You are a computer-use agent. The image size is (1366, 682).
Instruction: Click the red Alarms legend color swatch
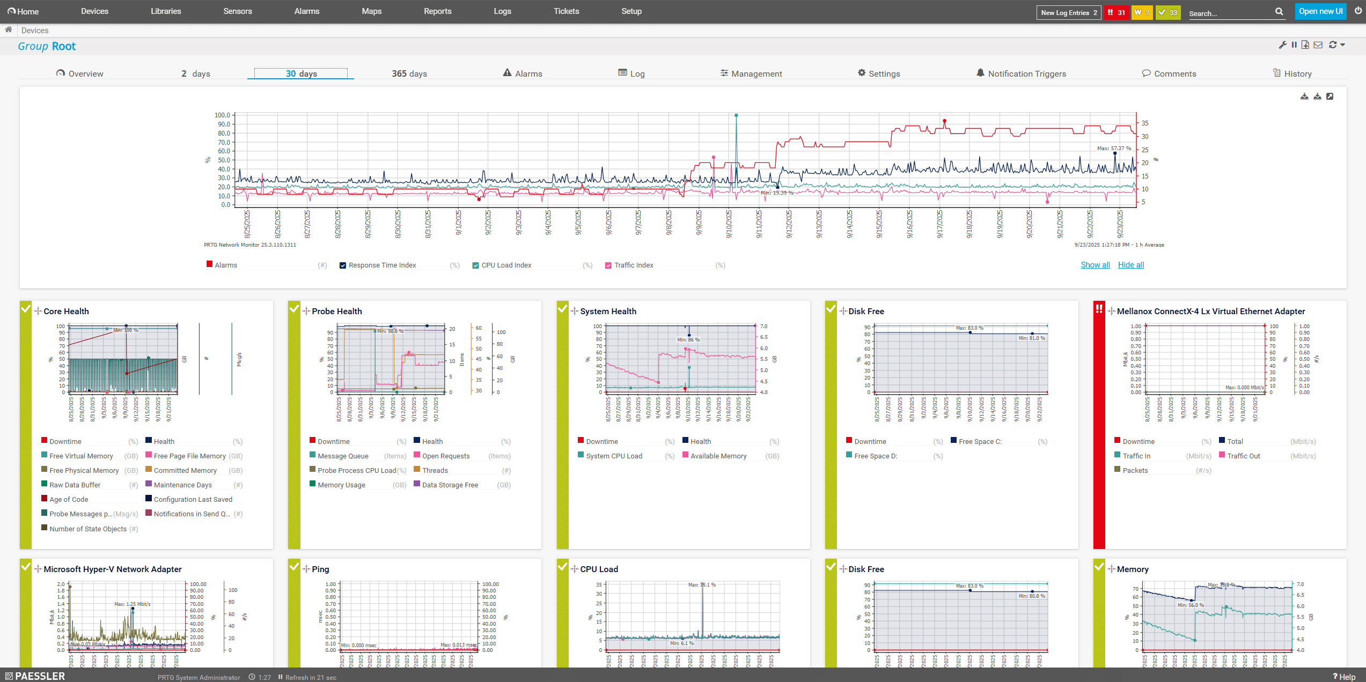click(210, 264)
